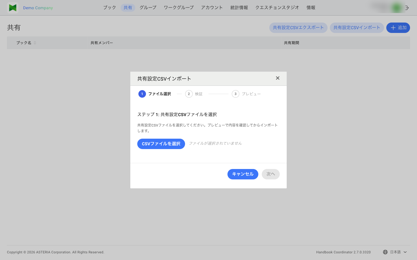
Task: Switch to the アカウント menu
Action: (x=212, y=8)
